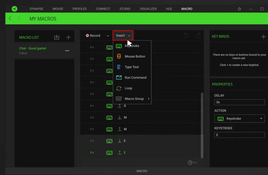Select the key down E event row

tap(141, 141)
